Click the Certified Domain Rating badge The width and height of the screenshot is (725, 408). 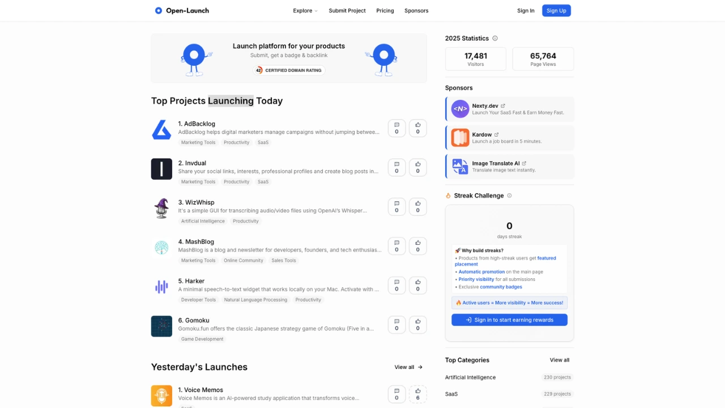click(289, 70)
